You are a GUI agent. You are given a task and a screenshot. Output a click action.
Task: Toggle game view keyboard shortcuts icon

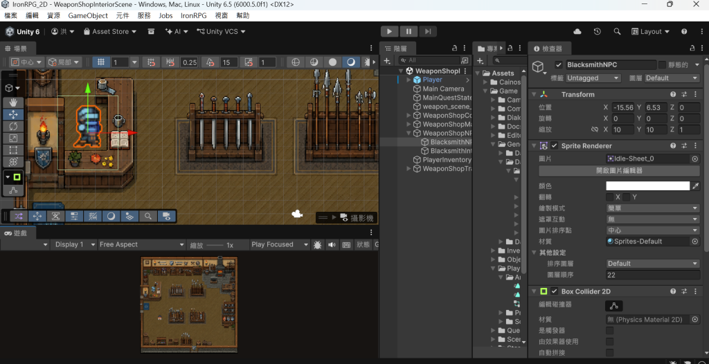(346, 244)
